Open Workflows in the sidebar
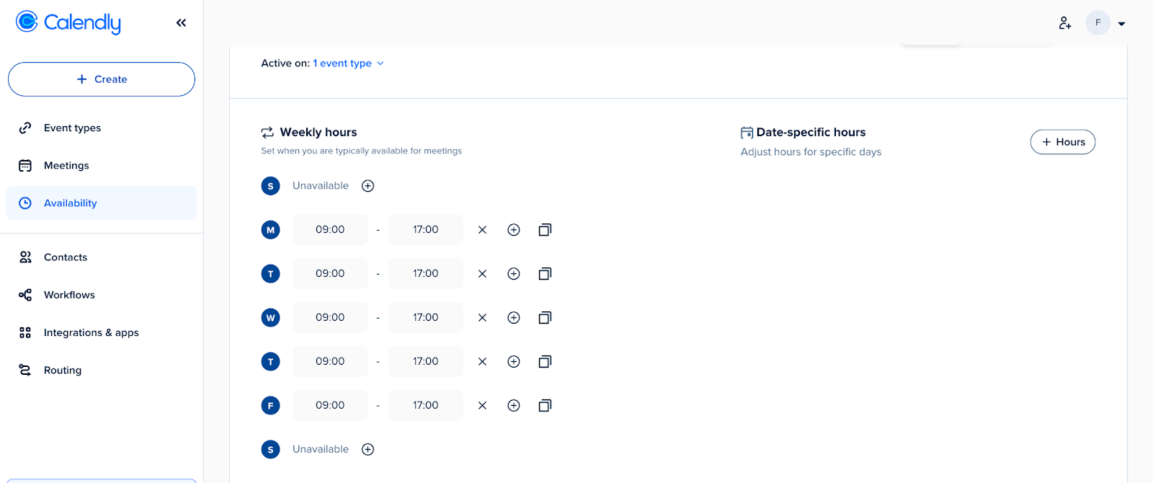The width and height of the screenshot is (1153, 483). pos(102,295)
